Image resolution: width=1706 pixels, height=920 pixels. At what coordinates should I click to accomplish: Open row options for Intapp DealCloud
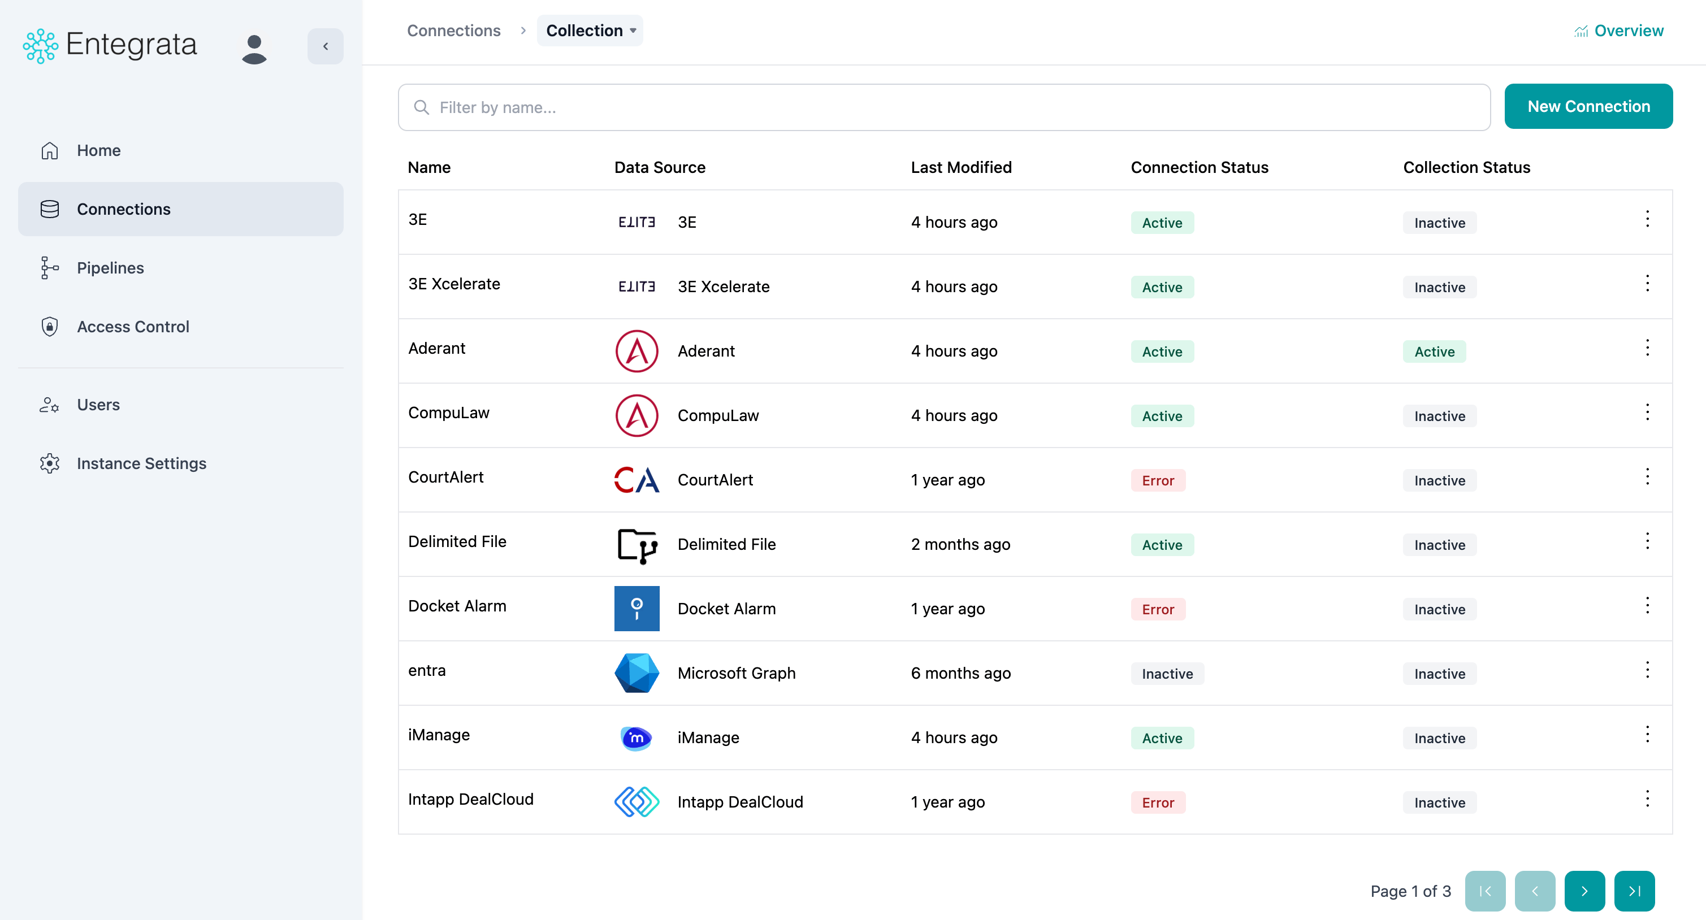1647,799
